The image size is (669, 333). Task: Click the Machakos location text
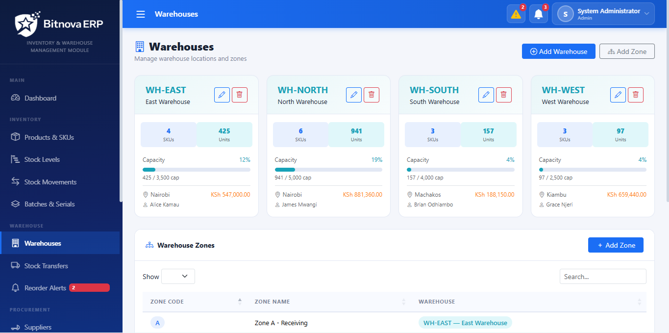coord(427,195)
